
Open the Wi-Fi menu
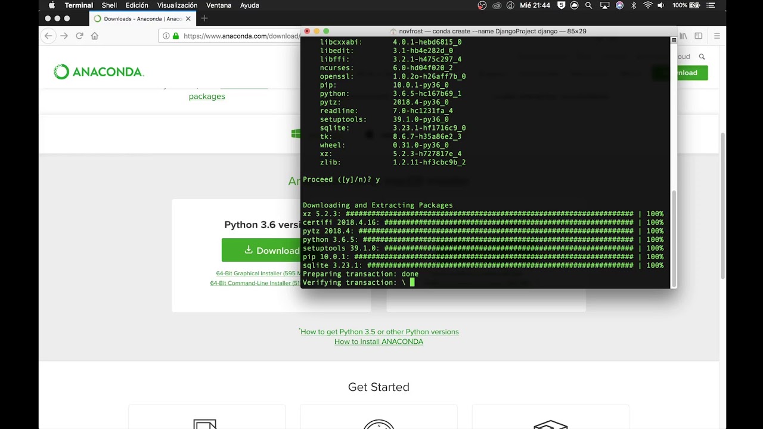point(648,5)
